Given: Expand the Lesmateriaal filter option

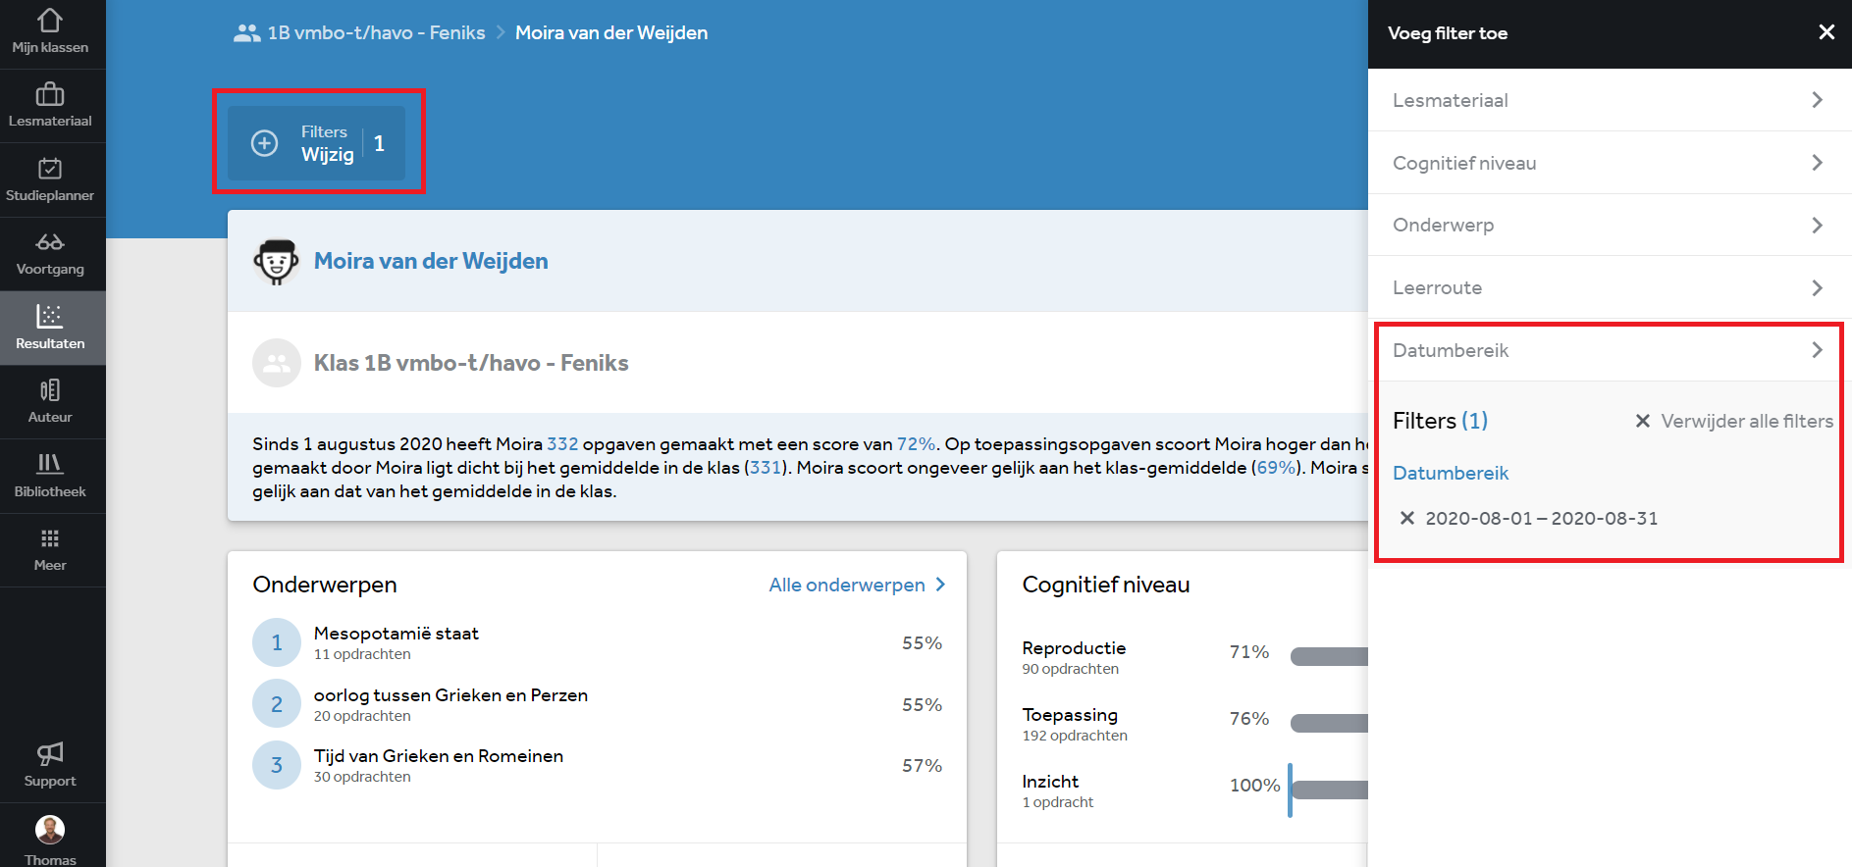Looking at the screenshot, I should click(x=1610, y=100).
